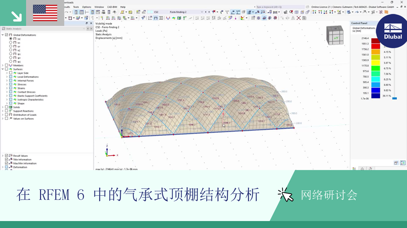Open the Options menu
The width and height of the screenshot is (407, 228).
pos(87,7)
